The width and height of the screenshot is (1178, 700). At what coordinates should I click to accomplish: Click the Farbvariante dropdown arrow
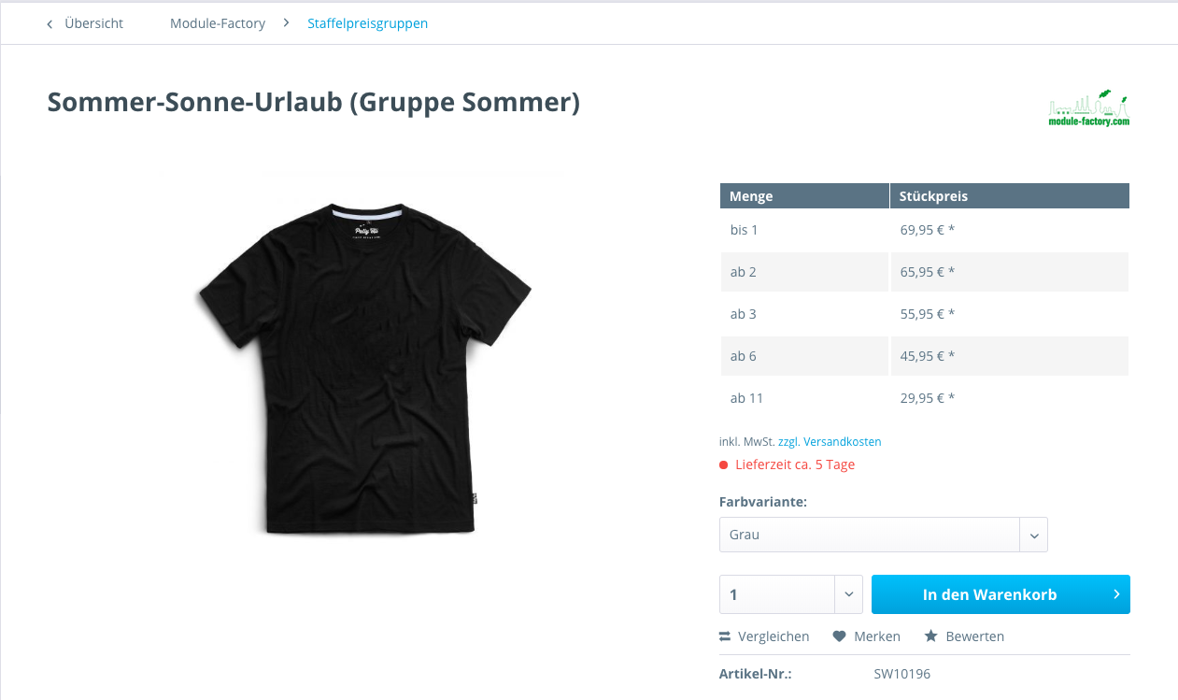pos(1034,536)
